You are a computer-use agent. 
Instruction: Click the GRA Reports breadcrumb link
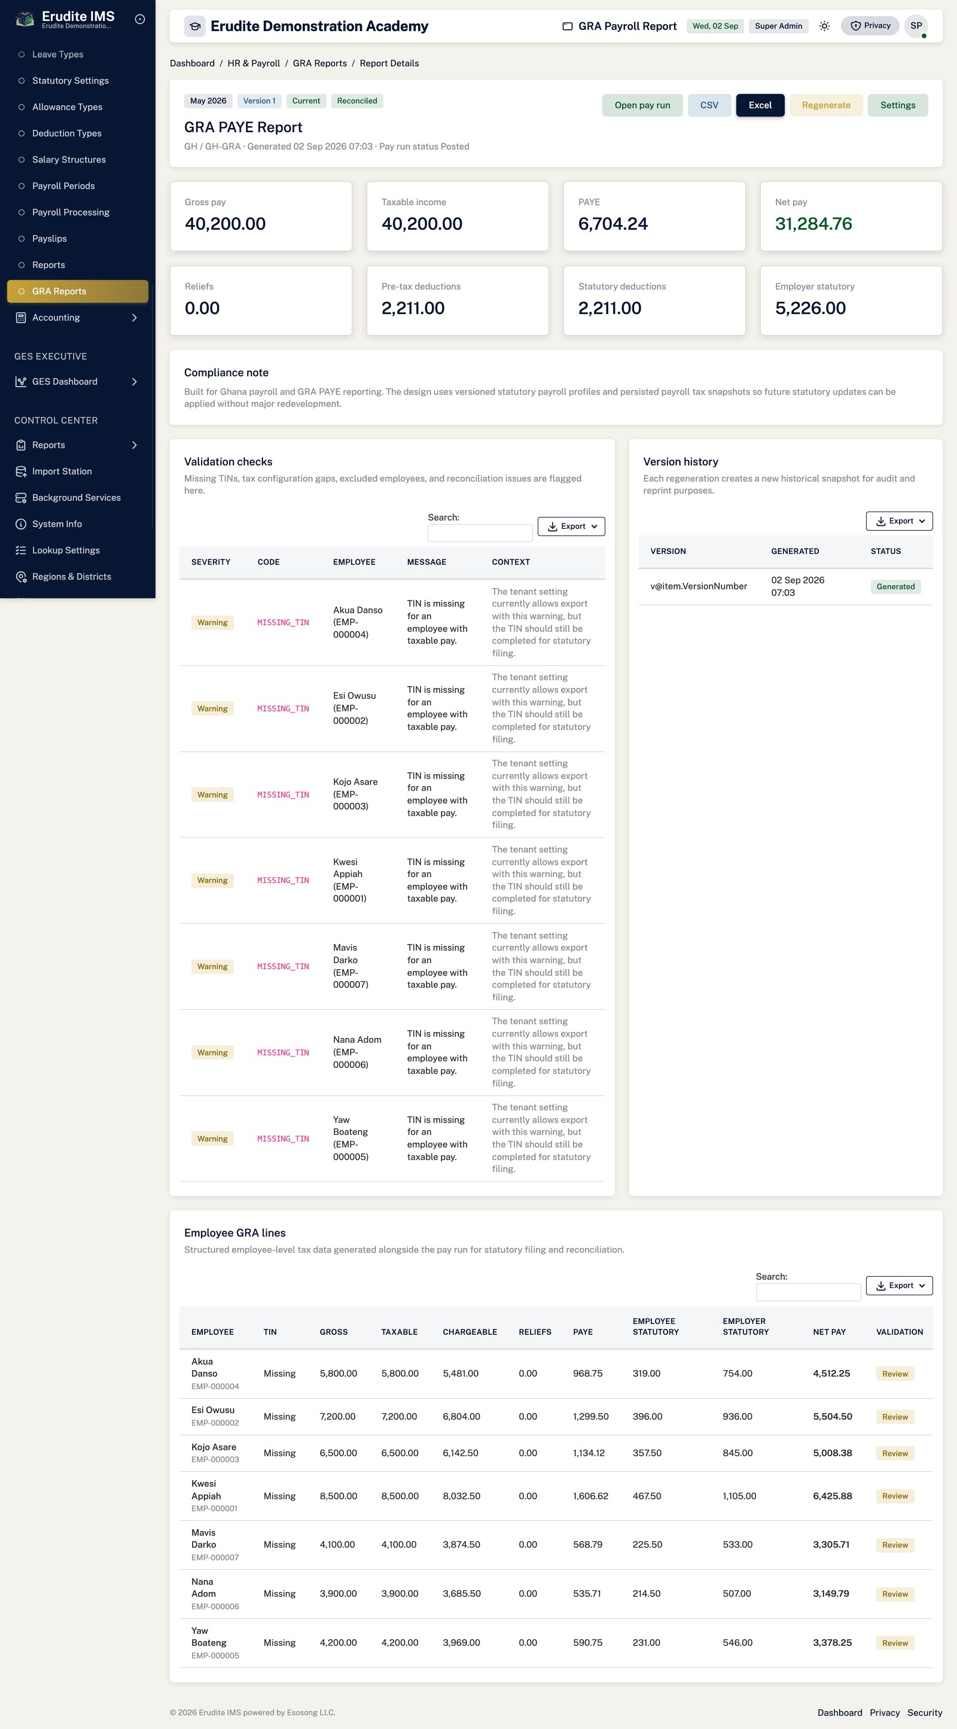point(319,63)
